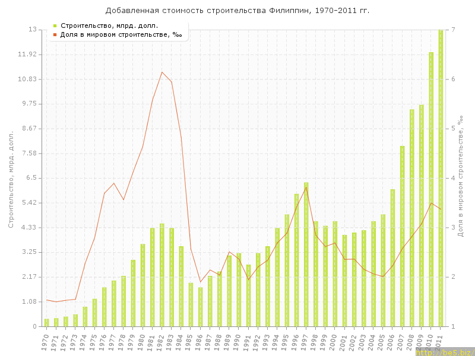
Task: Click the orange Доля legend swatch
Action: pyautogui.click(x=55, y=35)
